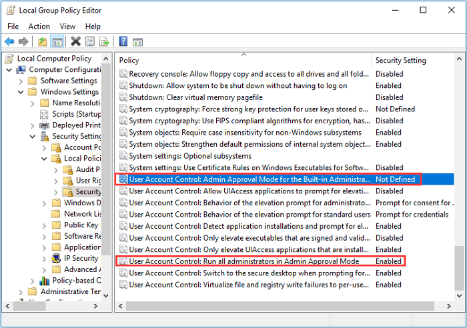Expand the Administrative Templates tree node

tap(21, 291)
